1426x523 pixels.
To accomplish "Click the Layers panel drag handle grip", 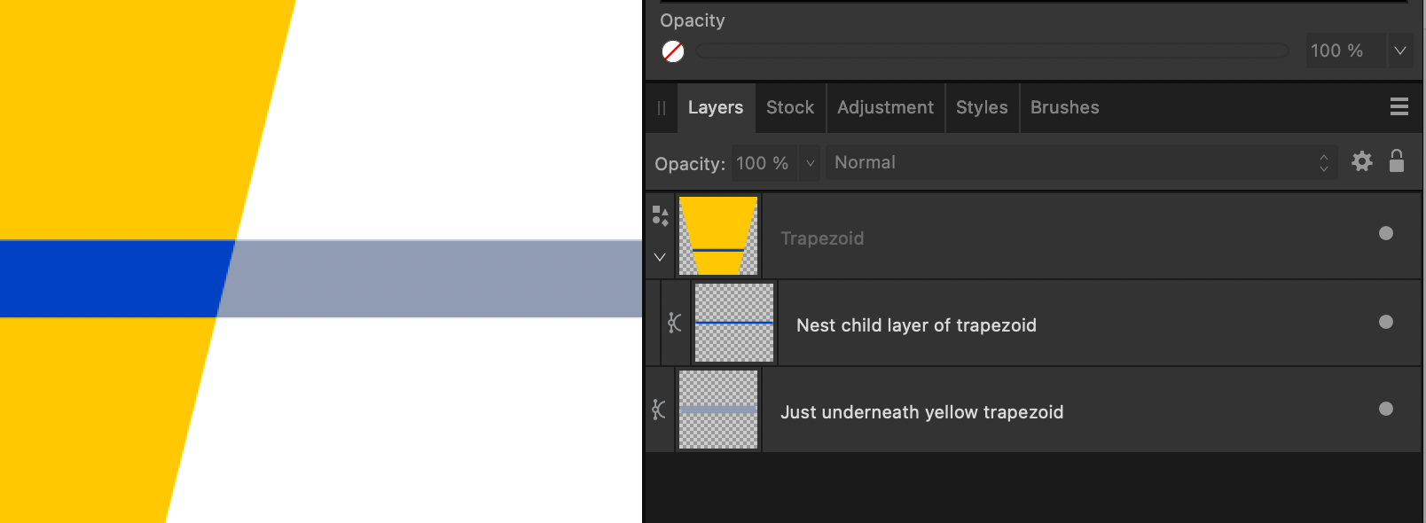I will tap(661, 108).
